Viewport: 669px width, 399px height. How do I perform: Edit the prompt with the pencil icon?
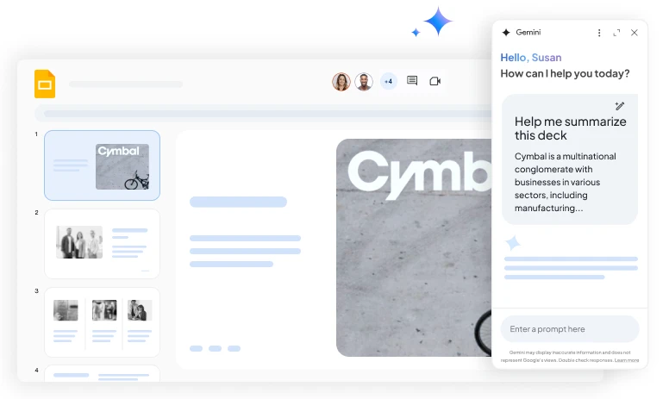click(620, 106)
